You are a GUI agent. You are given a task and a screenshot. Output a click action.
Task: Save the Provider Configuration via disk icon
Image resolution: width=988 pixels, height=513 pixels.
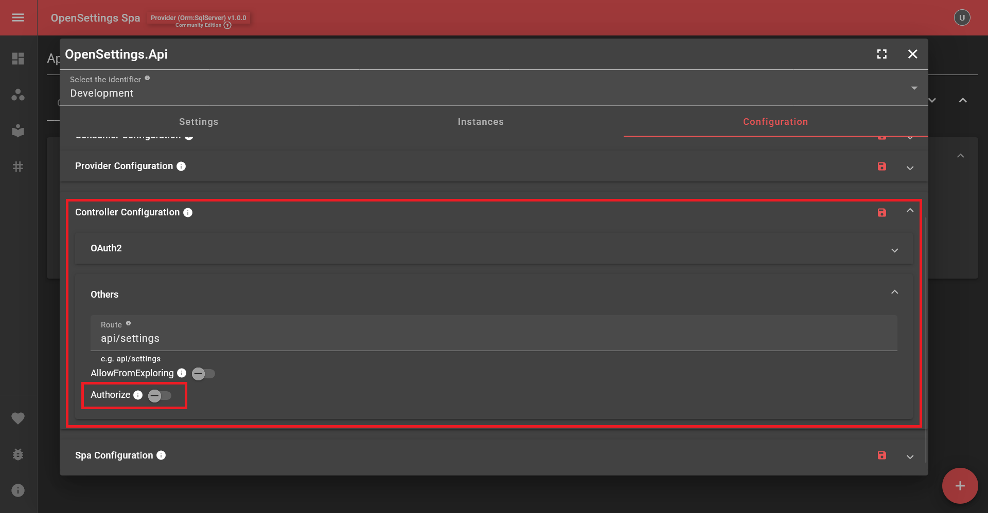click(882, 167)
